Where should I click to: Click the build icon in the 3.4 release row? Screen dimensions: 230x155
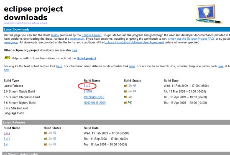[46, 144]
